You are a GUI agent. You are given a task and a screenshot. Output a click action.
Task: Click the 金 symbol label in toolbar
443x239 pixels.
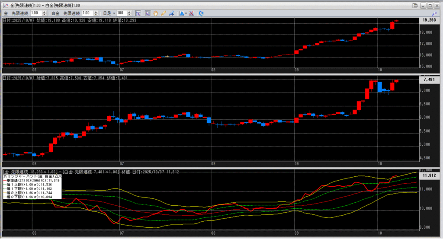[6, 13]
